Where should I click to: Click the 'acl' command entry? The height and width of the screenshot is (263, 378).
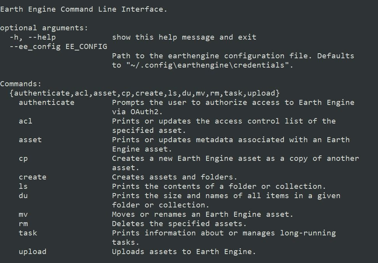[25, 121]
